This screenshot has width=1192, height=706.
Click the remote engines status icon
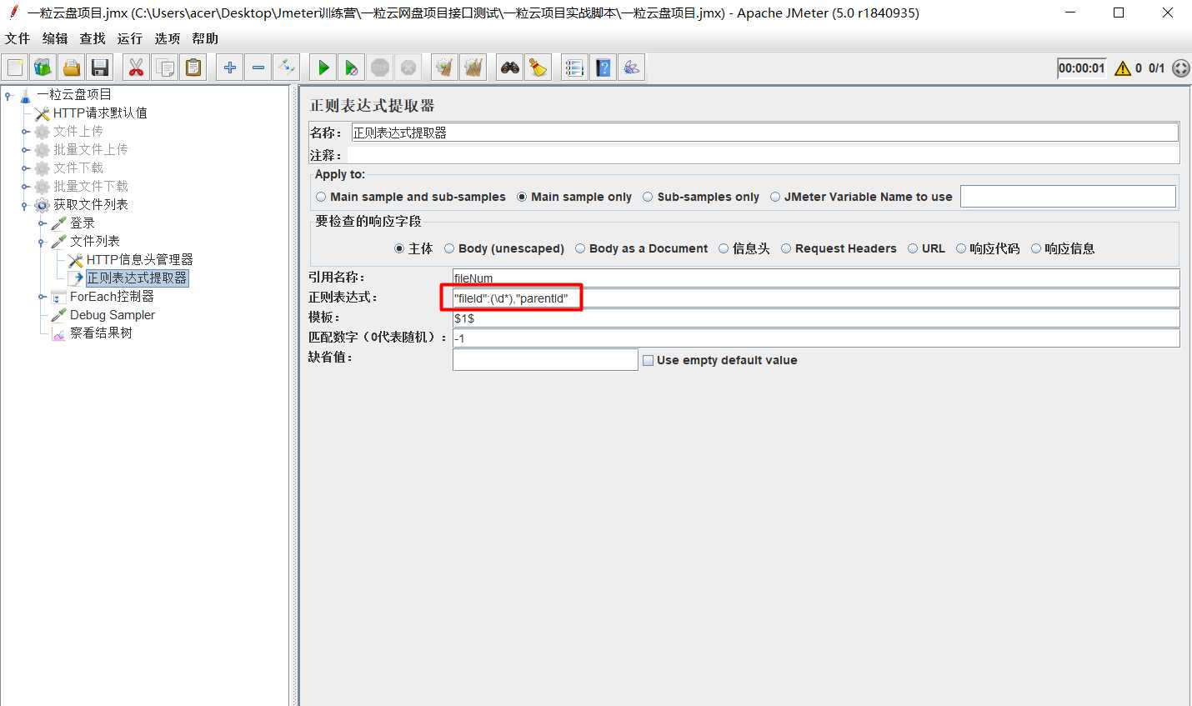coord(1180,68)
